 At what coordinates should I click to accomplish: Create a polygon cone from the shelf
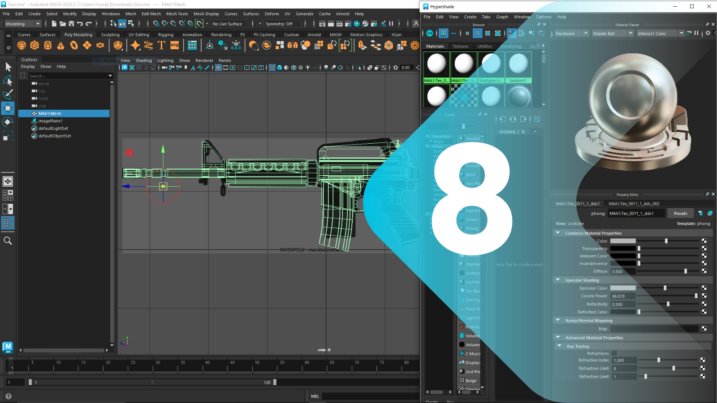60,45
